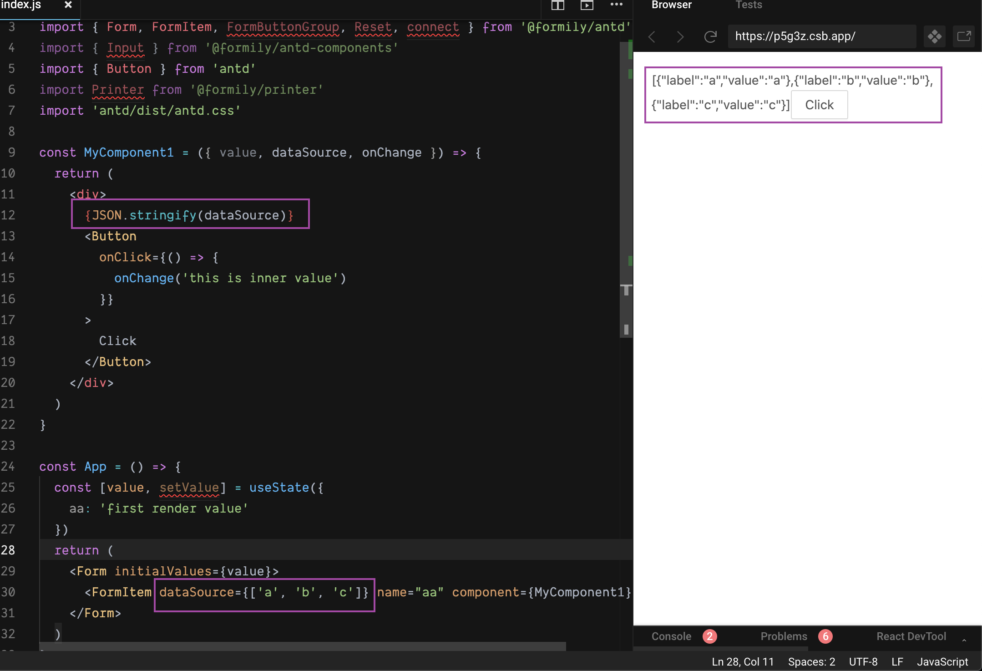Click the closing </Button> tag
The height and width of the screenshot is (671, 982).
tap(118, 362)
